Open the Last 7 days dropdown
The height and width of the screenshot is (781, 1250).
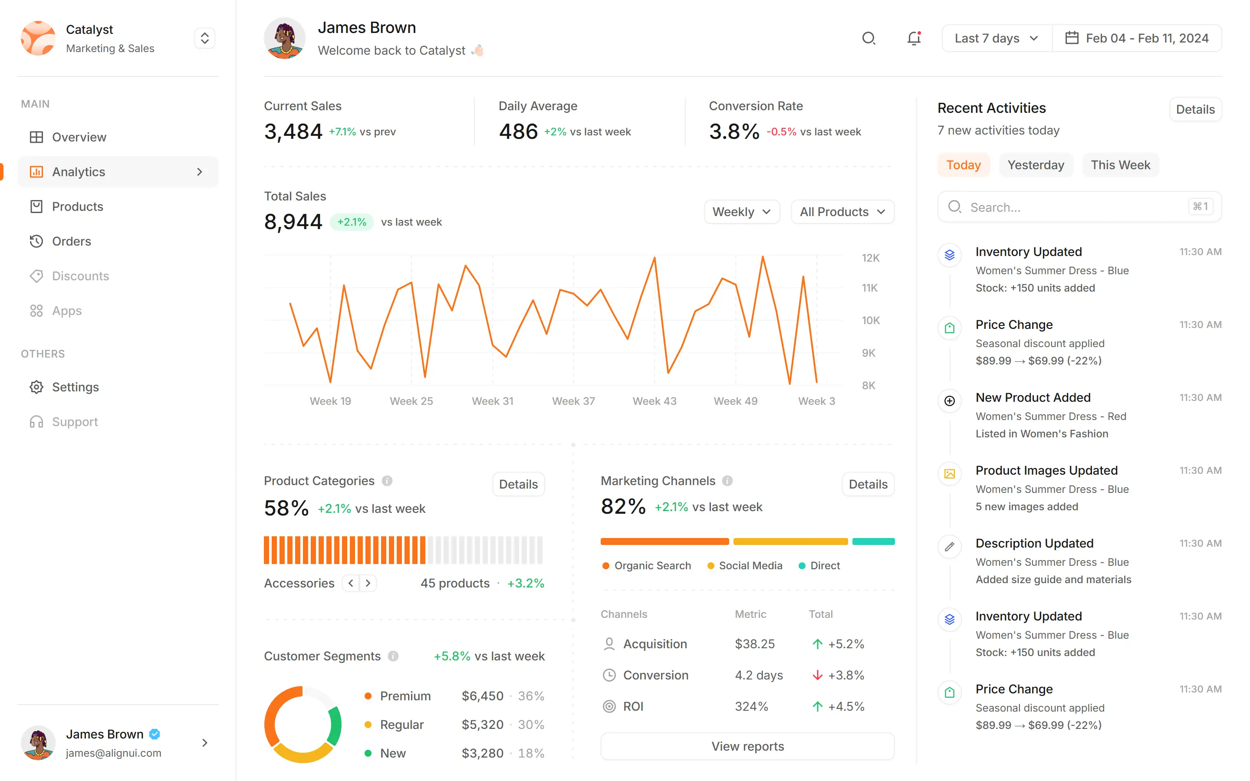(x=996, y=38)
